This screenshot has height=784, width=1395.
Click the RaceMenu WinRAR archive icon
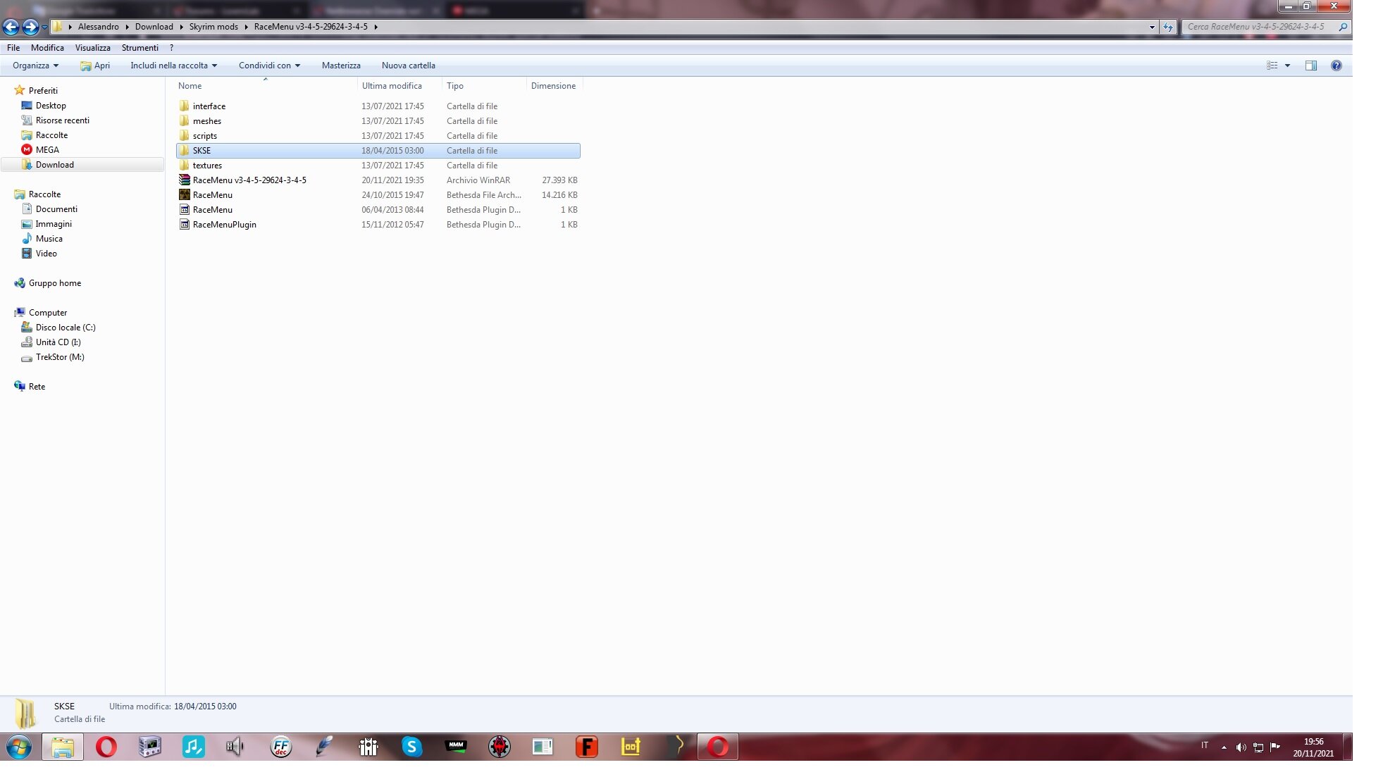pos(185,180)
